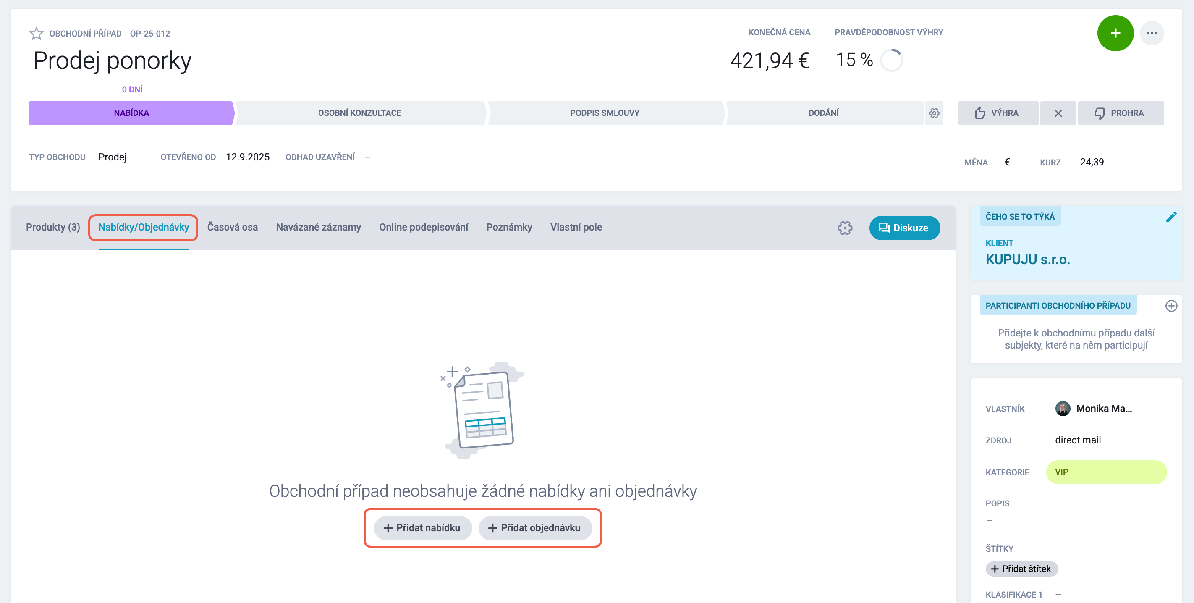1194x603 pixels.
Task: Edit Typ obchodu value Prodej
Action: 113,157
